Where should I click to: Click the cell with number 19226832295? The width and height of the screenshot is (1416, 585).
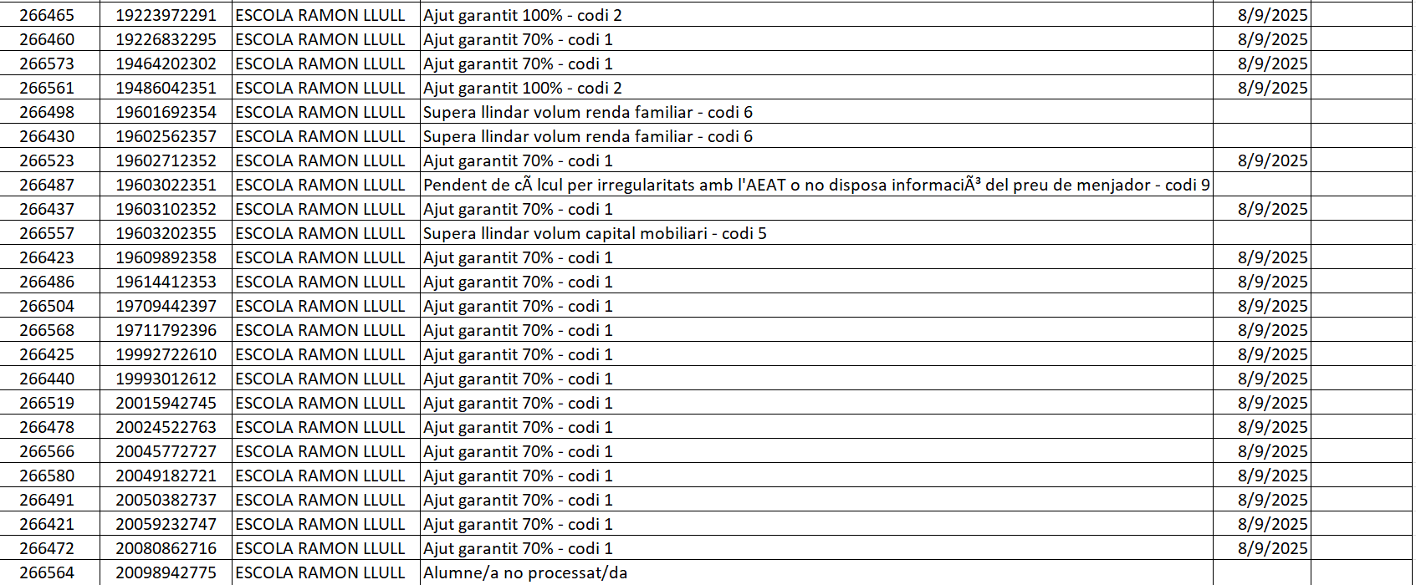tap(166, 39)
